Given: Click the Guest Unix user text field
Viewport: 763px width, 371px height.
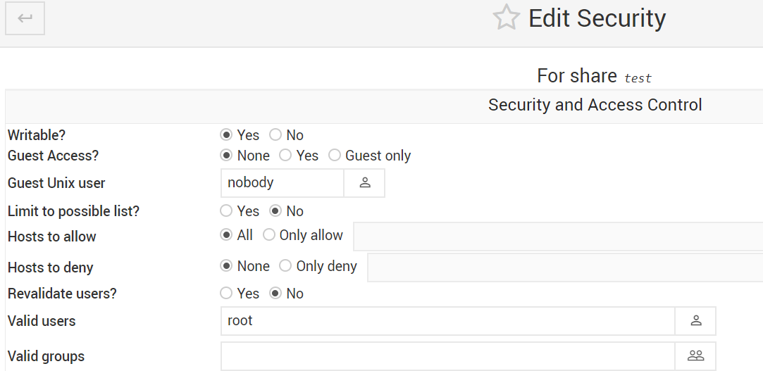Looking at the screenshot, I should click(282, 183).
